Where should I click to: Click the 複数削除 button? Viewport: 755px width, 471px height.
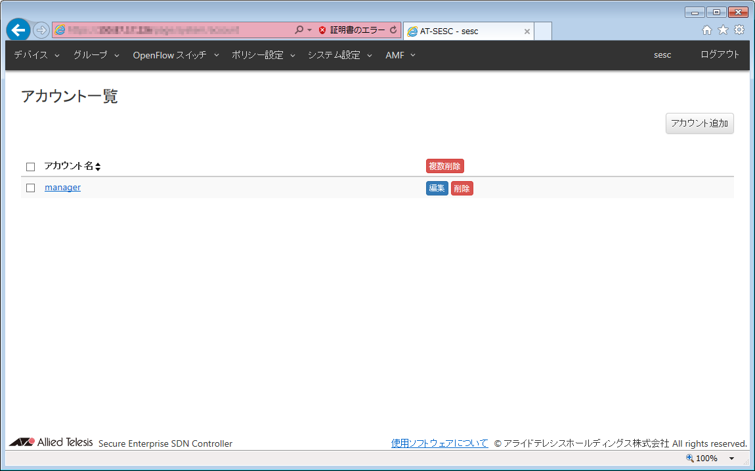pos(445,166)
